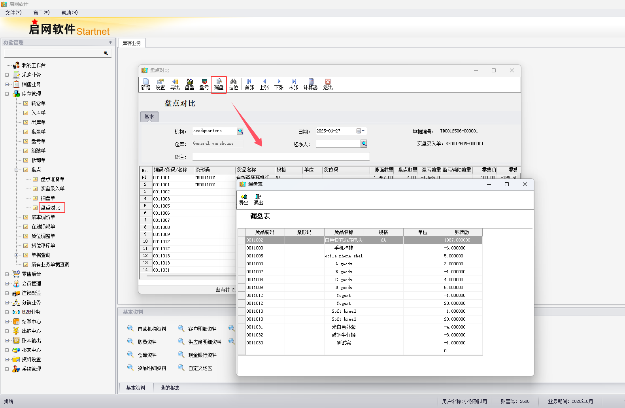This screenshot has height=408, width=625.
Task: Click the 盘亏 toolbar icon
Action: [x=204, y=84]
